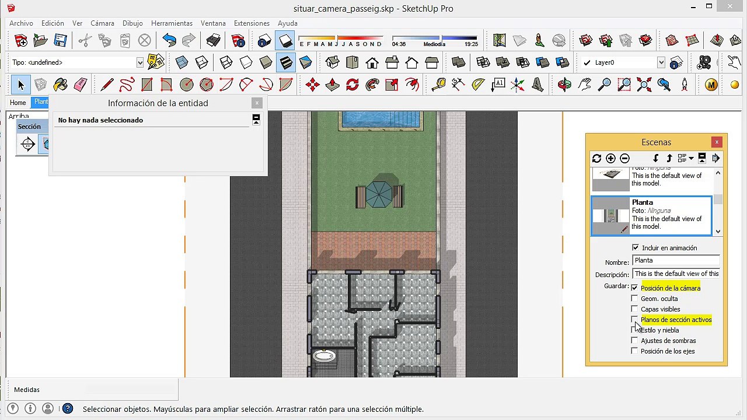This screenshot has width=747, height=420.
Task: Toggle details expander in Información de la entidad
Action: click(256, 120)
